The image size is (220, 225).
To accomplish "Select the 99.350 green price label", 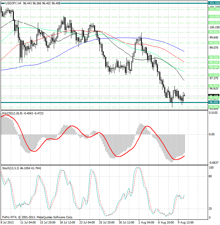I will click(214, 43).
